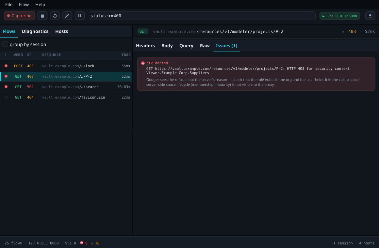This screenshot has width=379, height=248.
Task: Click the TIME column header
Action: point(126,55)
